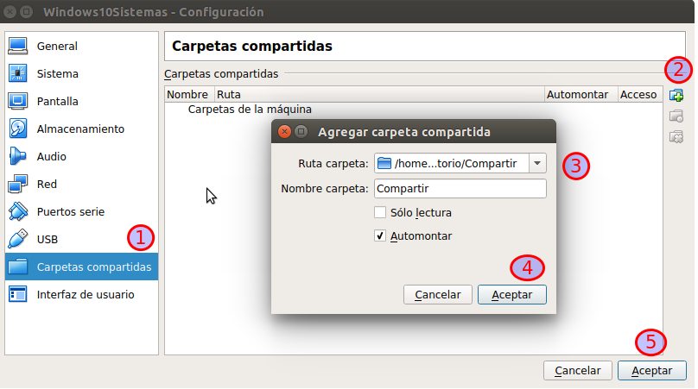Click the Acceso column header

[639, 94]
